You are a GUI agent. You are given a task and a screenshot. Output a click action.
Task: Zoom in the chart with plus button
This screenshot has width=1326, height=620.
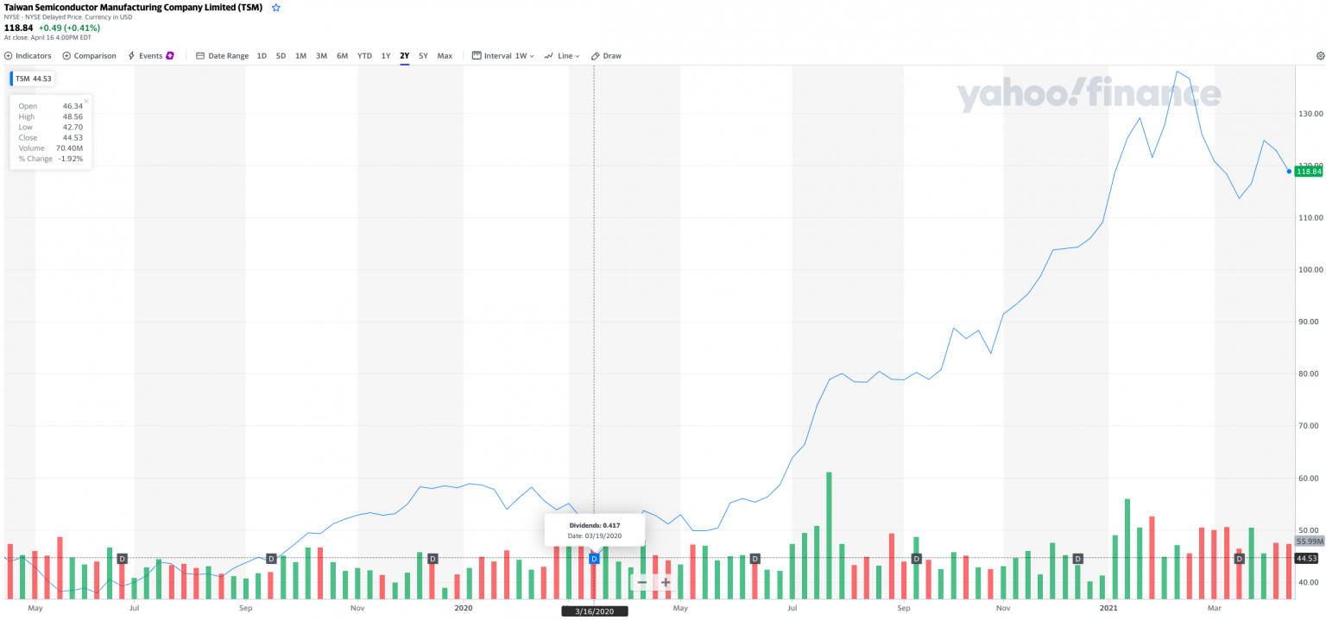pyautogui.click(x=666, y=583)
